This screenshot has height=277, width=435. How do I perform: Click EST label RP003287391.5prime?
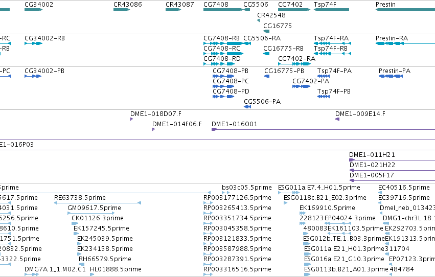[238, 260]
